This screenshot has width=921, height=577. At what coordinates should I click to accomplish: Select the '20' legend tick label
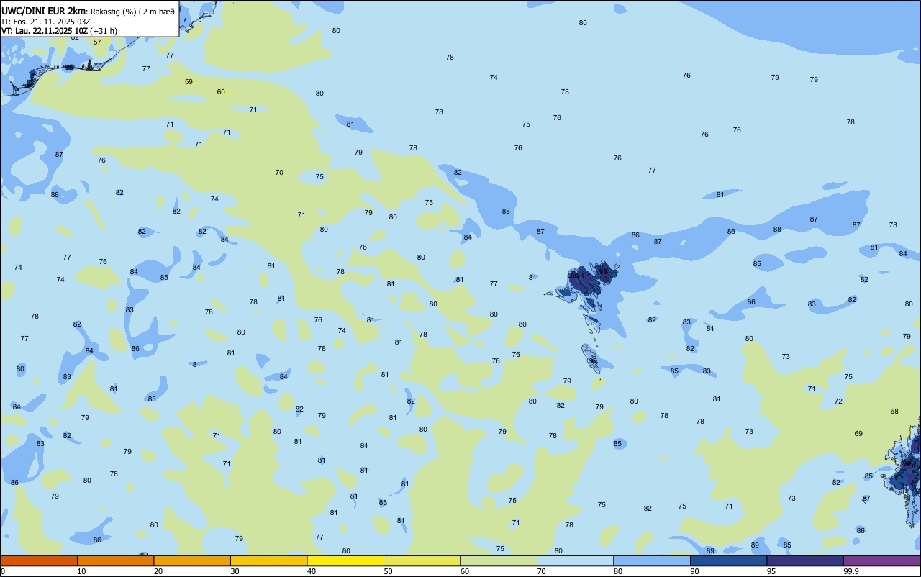[158, 571]
